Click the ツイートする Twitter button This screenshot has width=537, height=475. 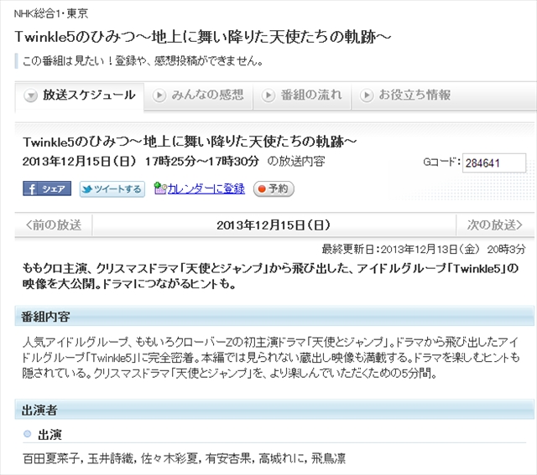[112, 189]
